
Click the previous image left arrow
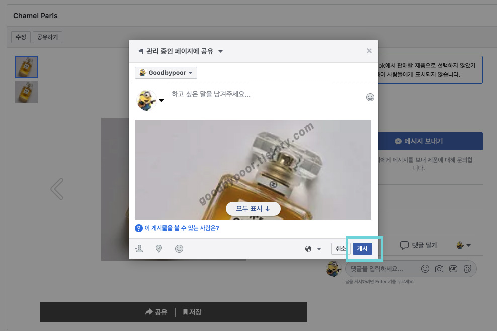pos(57,189)
